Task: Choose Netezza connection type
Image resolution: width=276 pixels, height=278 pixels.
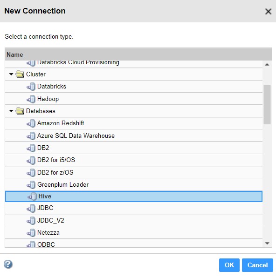Action: coord(48,233)
